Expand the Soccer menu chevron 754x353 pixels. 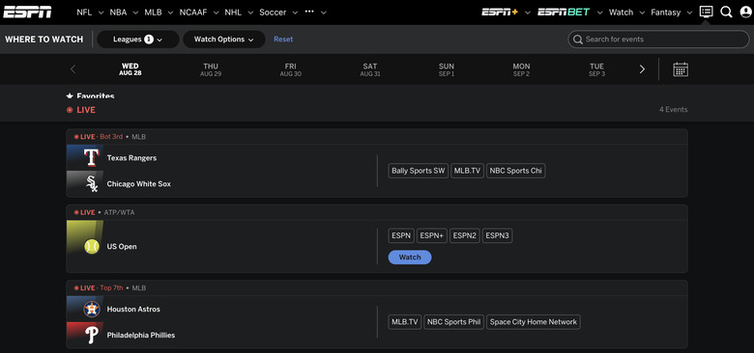pos(295,13)
